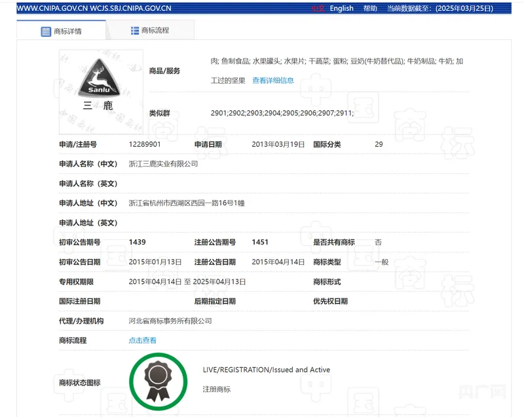Click the WWW.CNIPA.GOV.CN header text
524x417 pixels.
tap(52, 9)
